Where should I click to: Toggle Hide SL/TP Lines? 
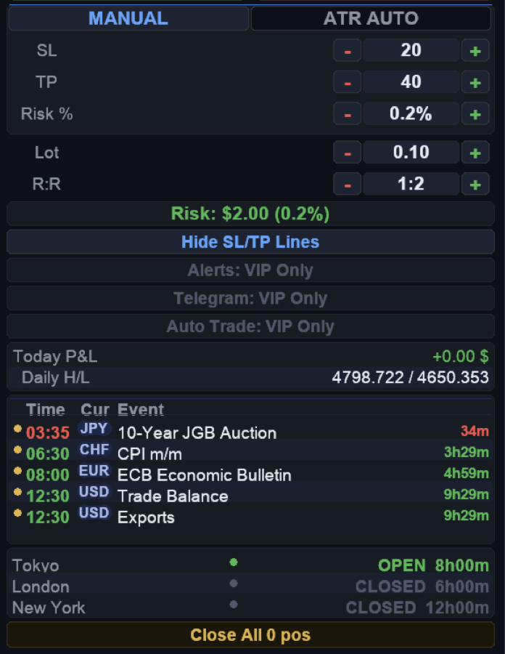point(250,242)
